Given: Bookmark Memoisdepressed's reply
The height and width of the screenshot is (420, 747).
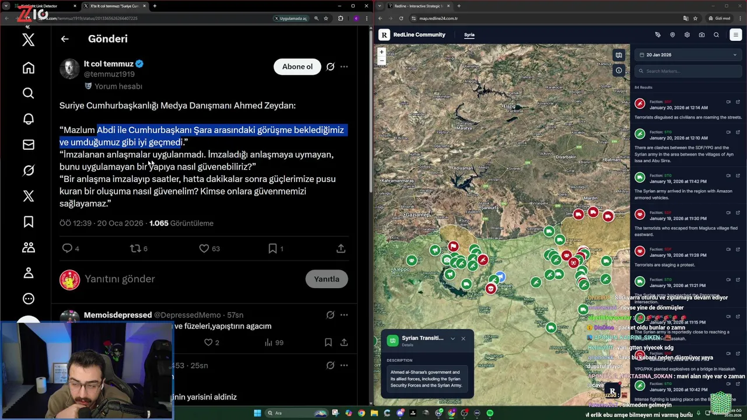Looking at the screenshot, I should [x=328, y=342].
